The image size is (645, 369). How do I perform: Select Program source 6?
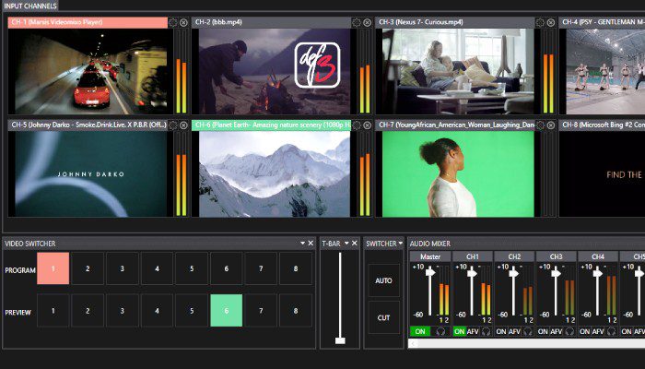[x=227, y=268]
